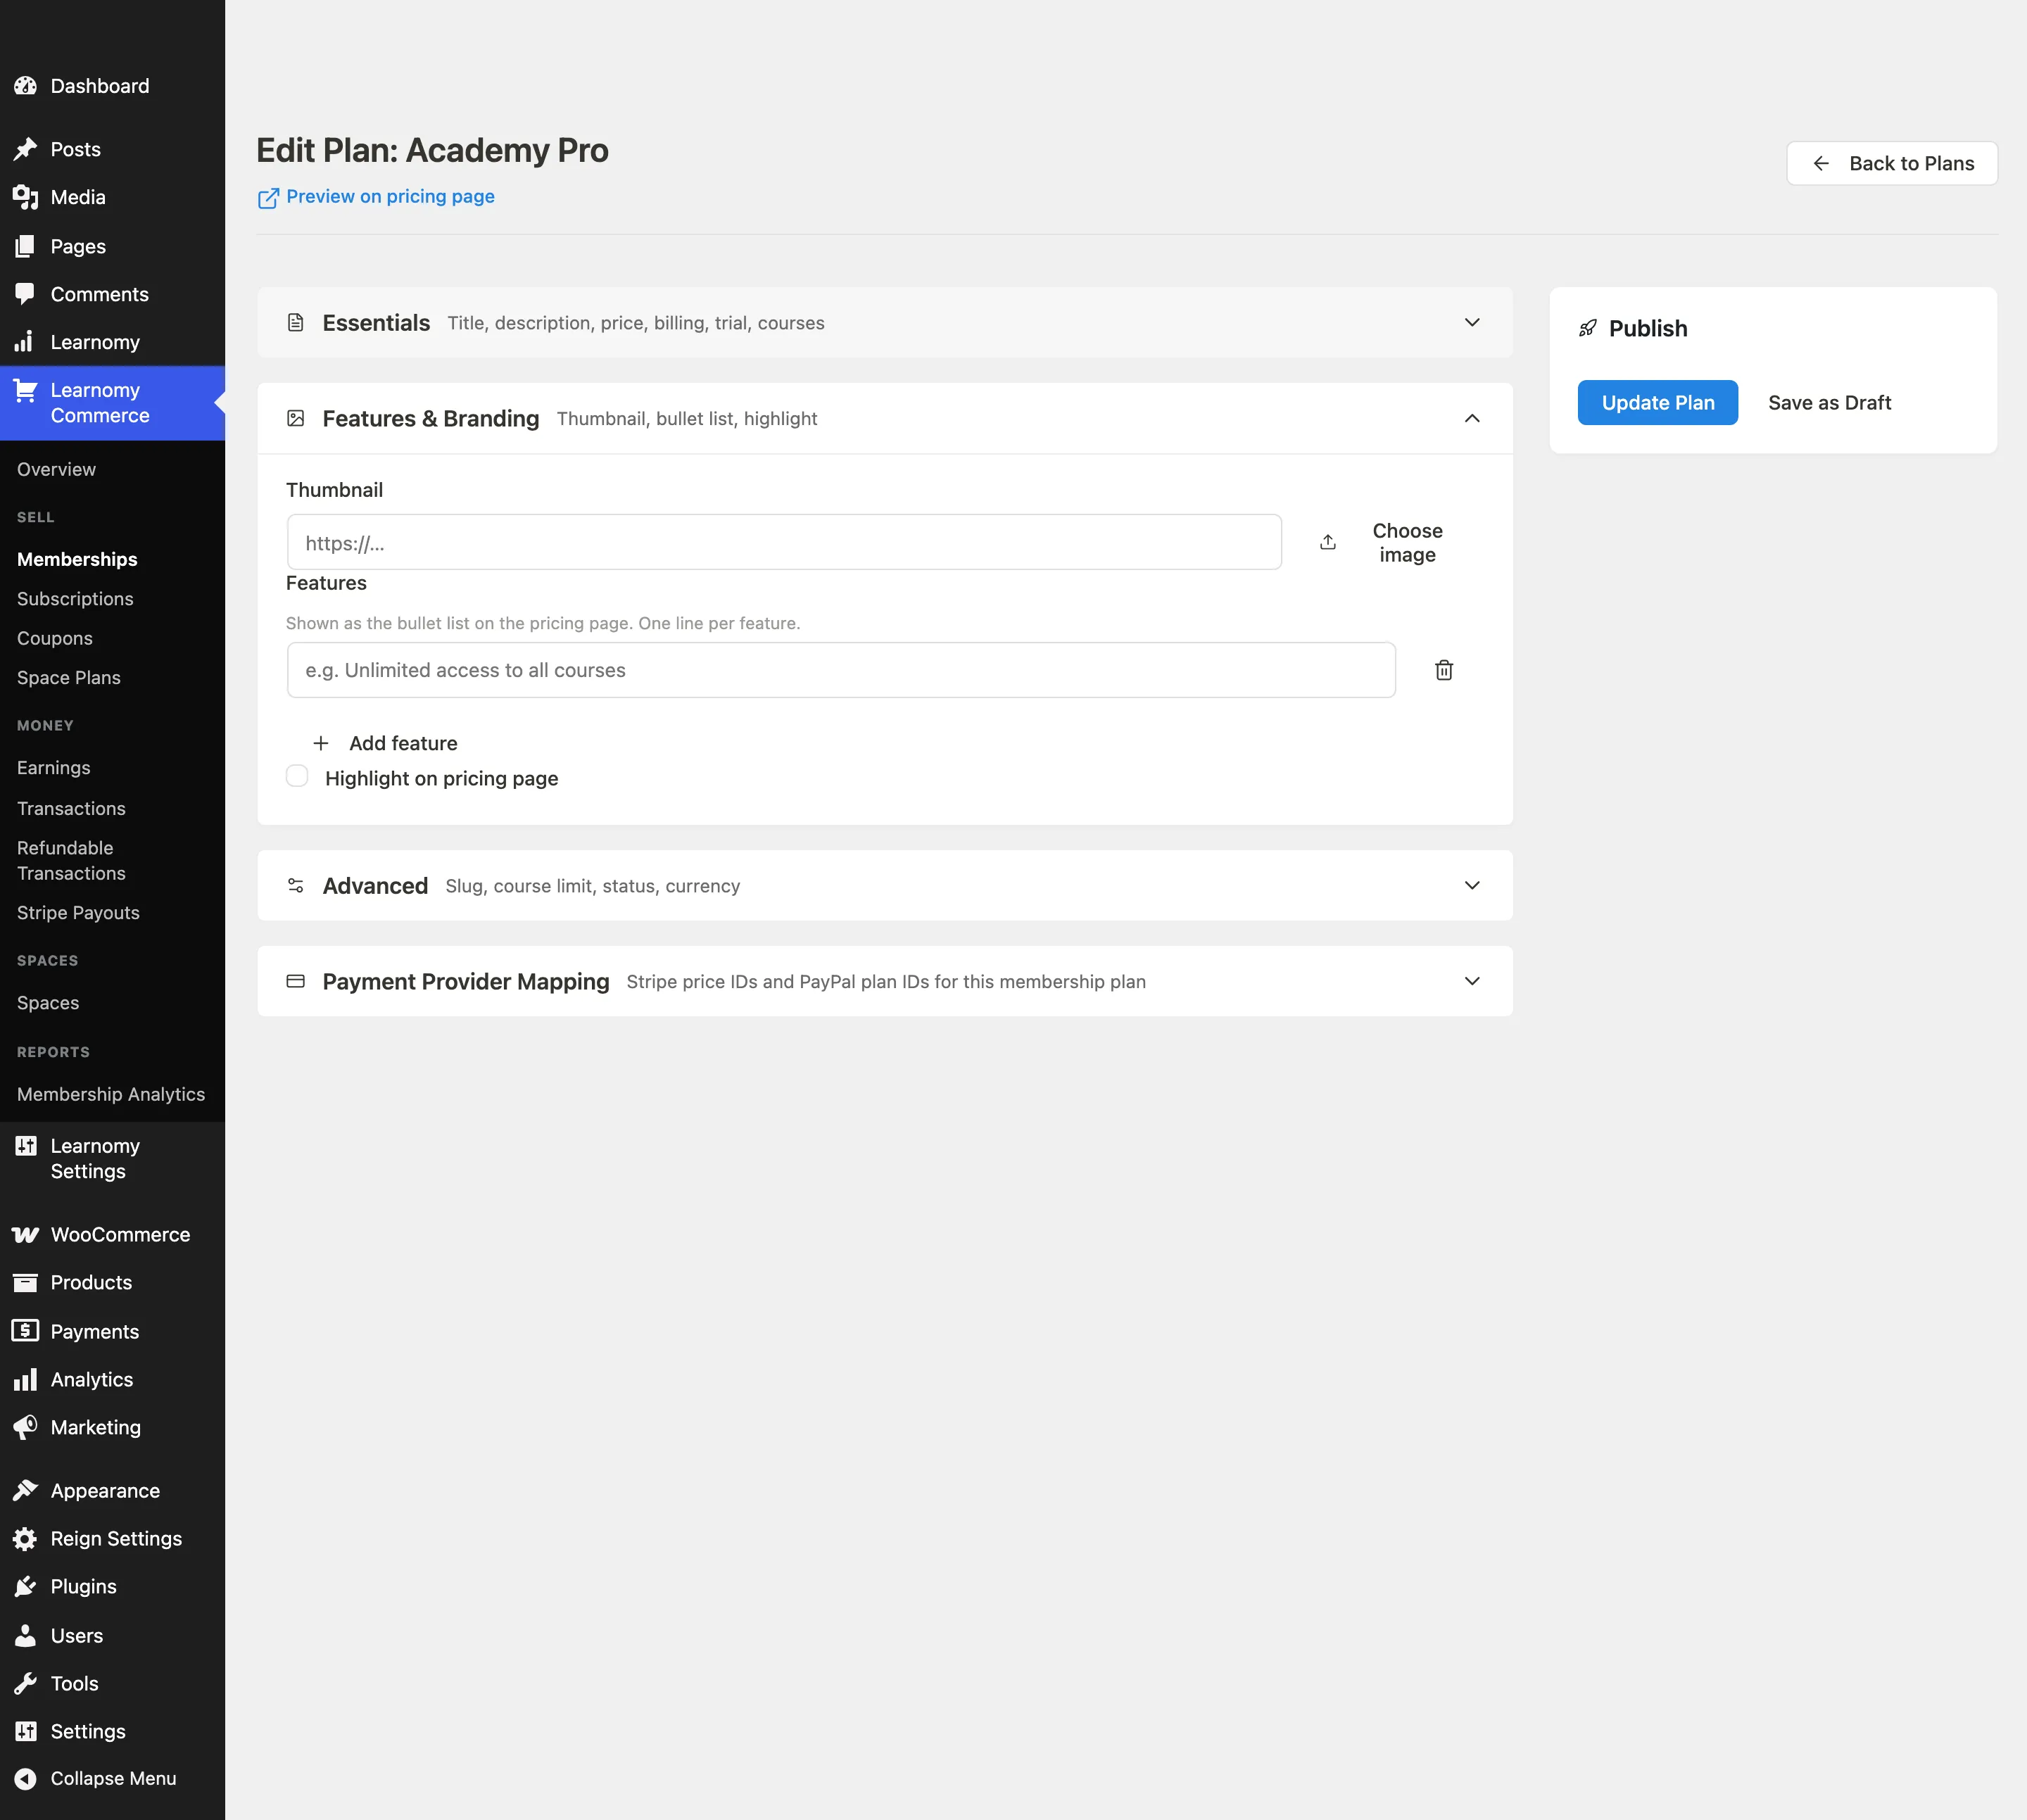Click the Plugins plug icon

(x=25, y=1587)
